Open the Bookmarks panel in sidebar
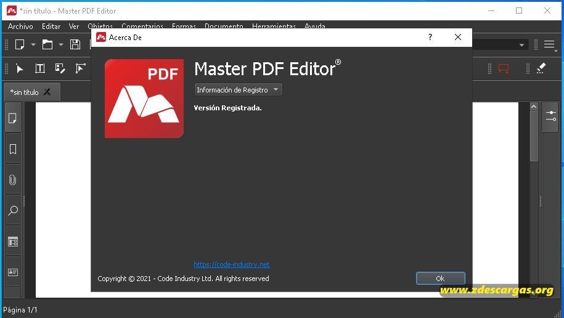The image size is (564, 318). pyautogui.click(x=13, y=149)
